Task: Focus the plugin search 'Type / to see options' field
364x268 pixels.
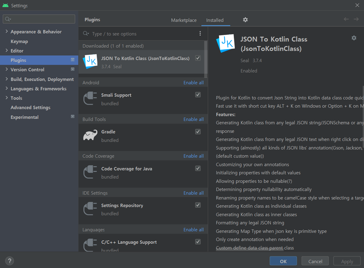Action: click(x=143, y=34)
